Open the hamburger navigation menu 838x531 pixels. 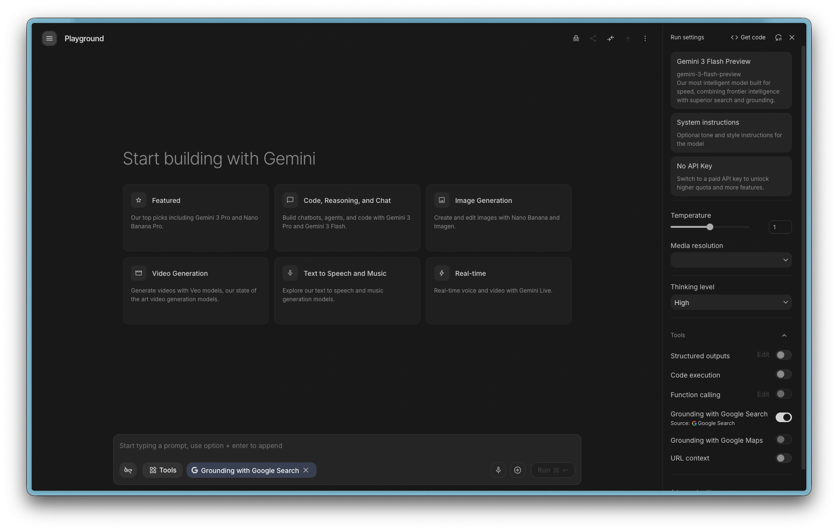pyautogui.click(x=49, y=38)
